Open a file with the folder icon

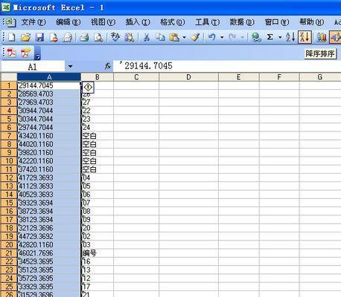25,37
